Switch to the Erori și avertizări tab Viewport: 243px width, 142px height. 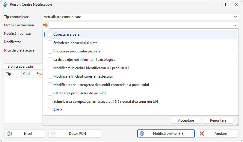20,67
